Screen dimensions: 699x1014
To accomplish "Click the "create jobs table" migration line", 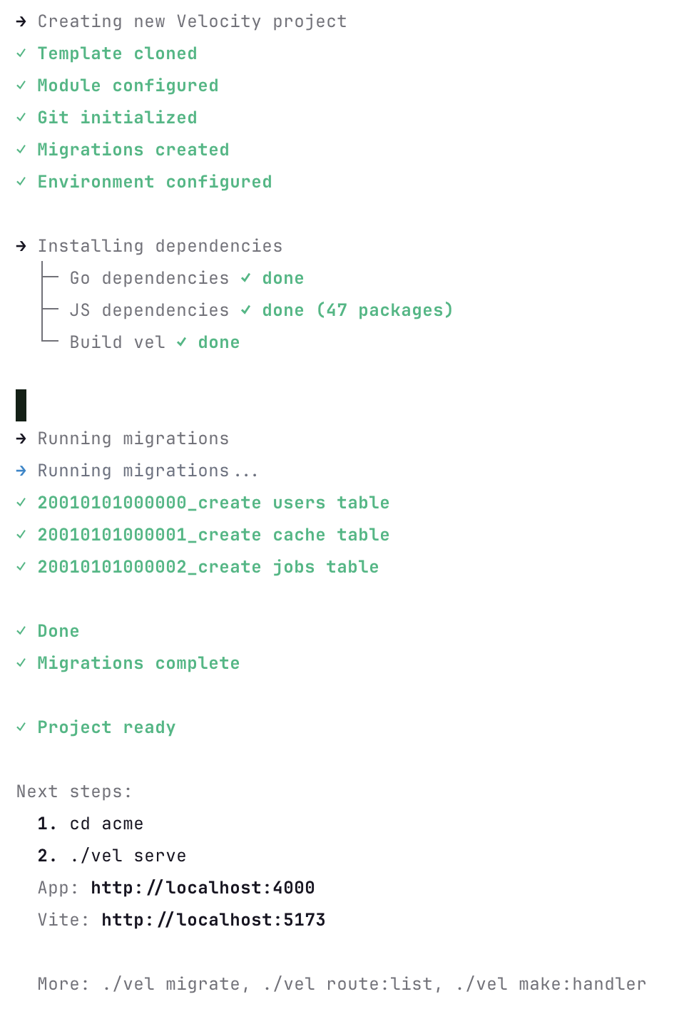I will tap(208, 567).
